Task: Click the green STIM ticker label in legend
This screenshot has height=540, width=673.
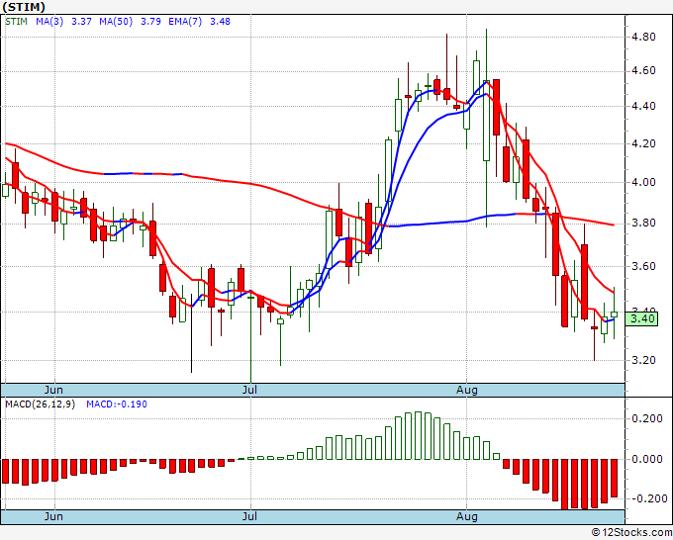Action: (x=16, y=22)
